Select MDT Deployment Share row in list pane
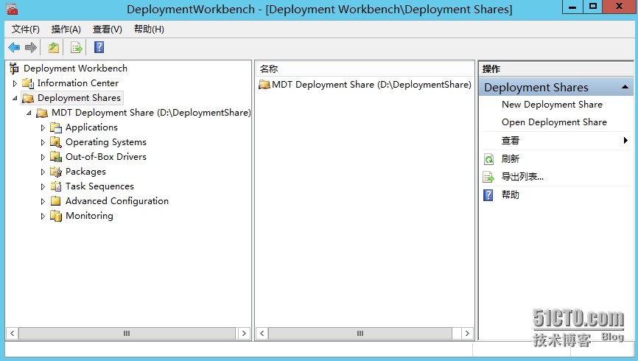This screenshot has width=638, height=361. coord(365,85)
